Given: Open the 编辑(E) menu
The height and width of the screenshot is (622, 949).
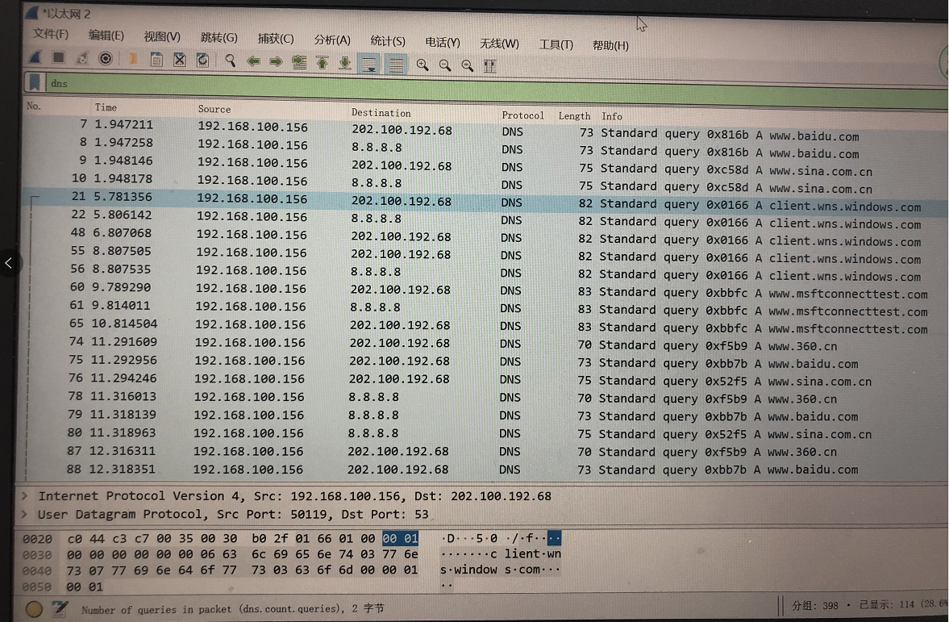Looking at the screenshot, I should pyautogui.click(x=106, y=35).
